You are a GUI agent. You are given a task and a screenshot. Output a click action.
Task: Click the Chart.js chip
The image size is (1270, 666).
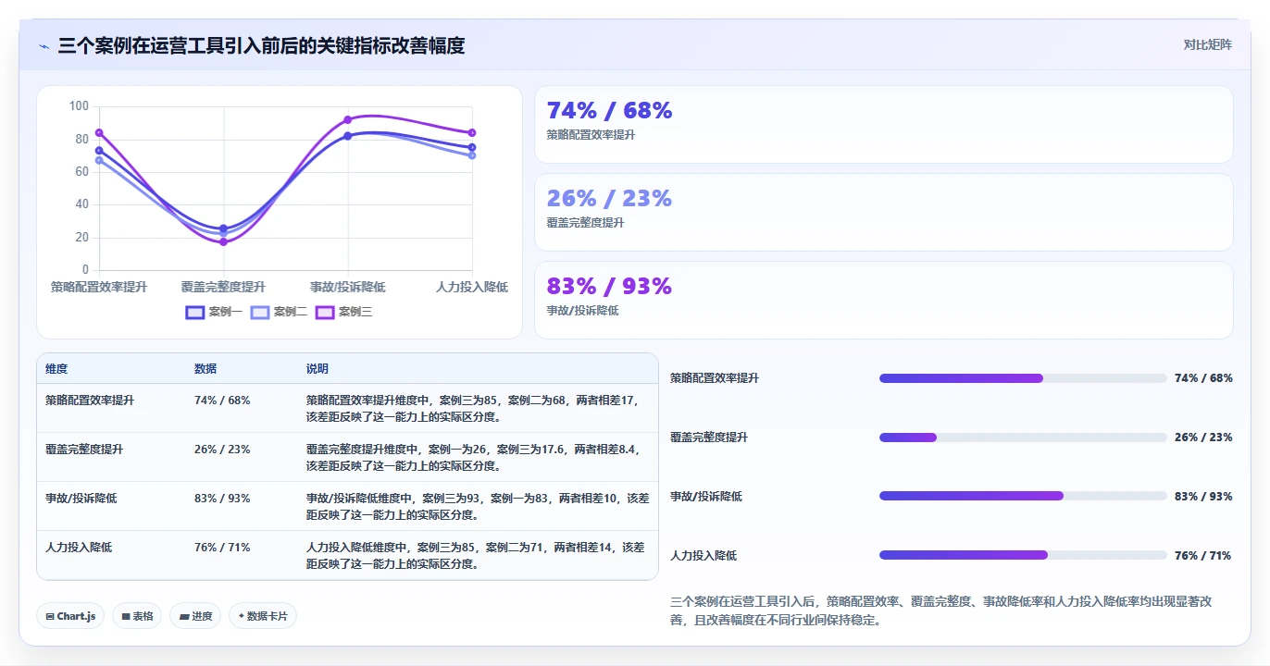click(x=70, y=616)
